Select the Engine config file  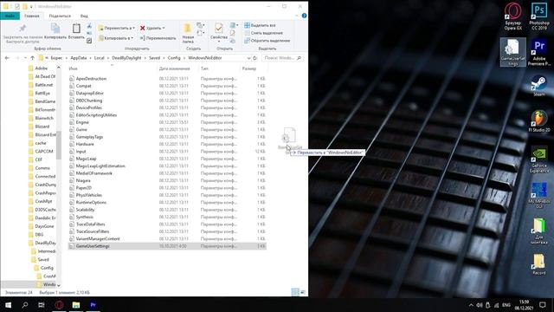[x=167, y=122]
